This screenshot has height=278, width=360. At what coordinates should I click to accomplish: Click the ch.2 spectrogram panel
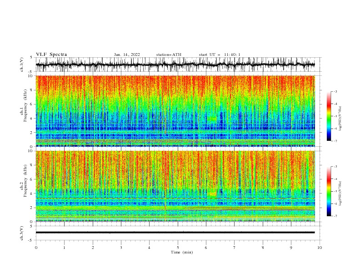[x=175, y=186]
